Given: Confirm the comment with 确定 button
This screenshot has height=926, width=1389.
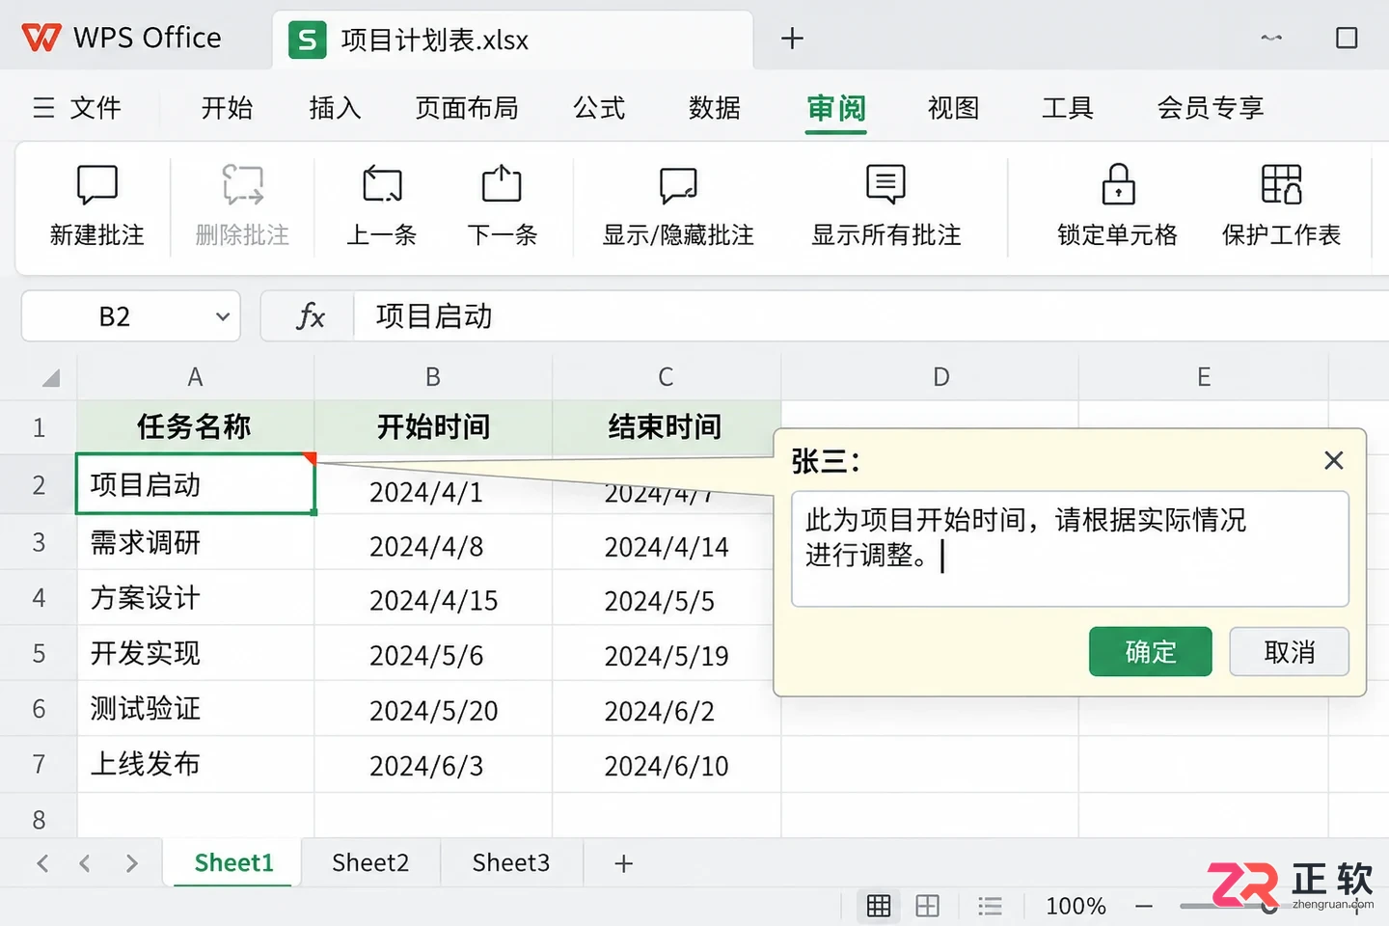Looking at the screenshot, I should 1151,652.
